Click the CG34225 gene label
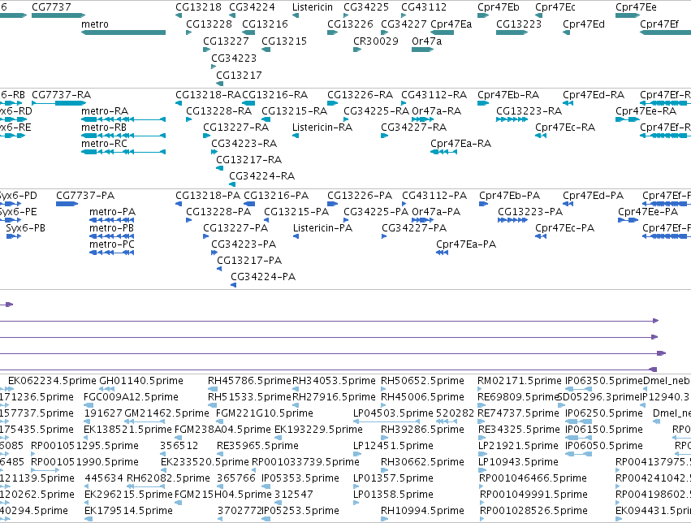 [x=366, y=7]
